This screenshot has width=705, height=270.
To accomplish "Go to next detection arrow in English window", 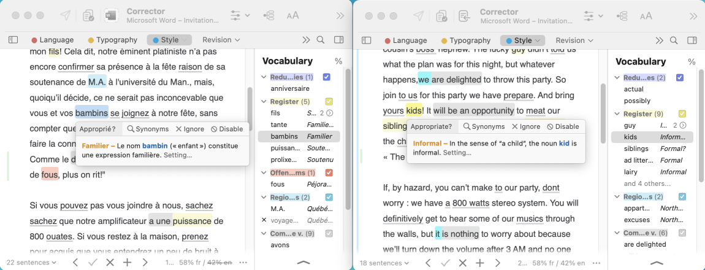I will 498,263.
